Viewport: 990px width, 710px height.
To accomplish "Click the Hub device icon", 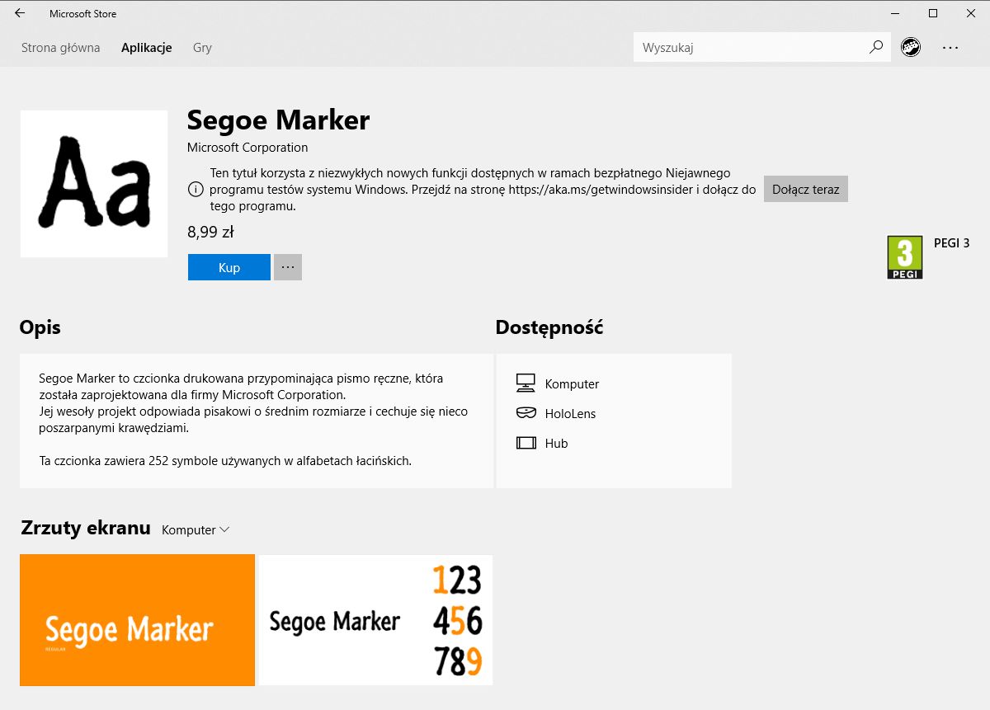I will 526,443.
